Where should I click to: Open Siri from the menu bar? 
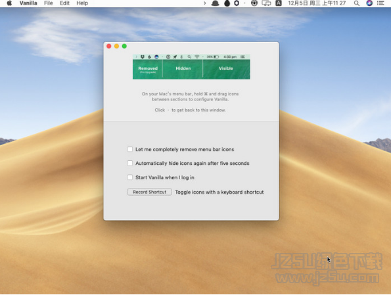369,3
